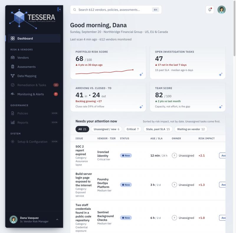This screenshot has width=236, height=233.
Task: Select the All 21 filter tab
Action: tap(82, 129)
